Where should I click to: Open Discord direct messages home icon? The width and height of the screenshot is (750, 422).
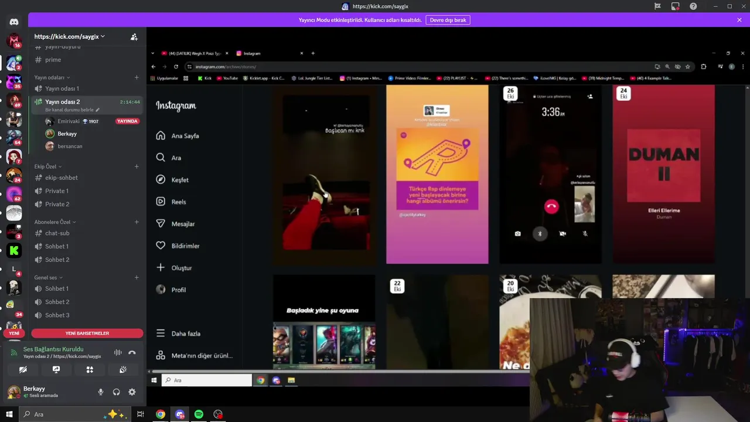(x=14, y=22)
